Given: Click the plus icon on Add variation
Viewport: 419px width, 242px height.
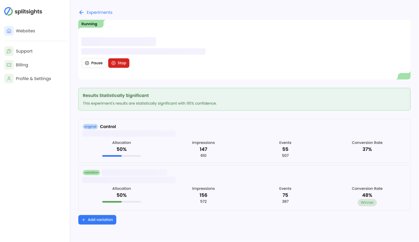Looking at the screenshot, I should [83, 219].
